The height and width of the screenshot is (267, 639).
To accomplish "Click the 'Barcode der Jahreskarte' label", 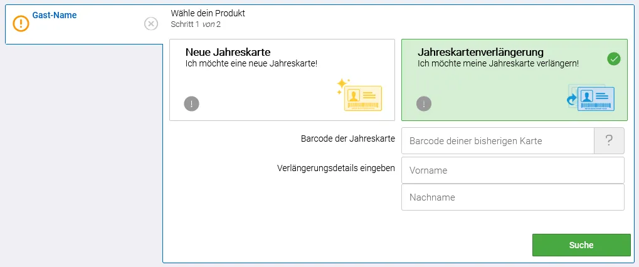I will pos(347,139).
